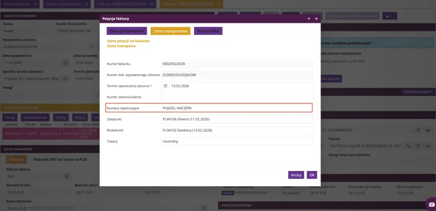
Task: Swap contractor above Płatnik arrows icon
Action: [x=427, y=130]
